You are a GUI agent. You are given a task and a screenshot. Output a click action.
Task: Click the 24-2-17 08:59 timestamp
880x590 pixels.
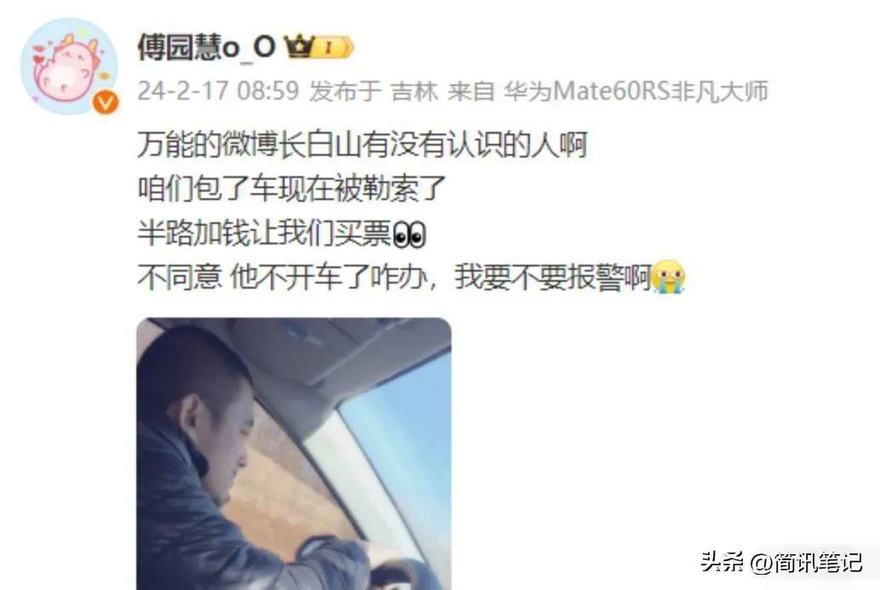218,90
